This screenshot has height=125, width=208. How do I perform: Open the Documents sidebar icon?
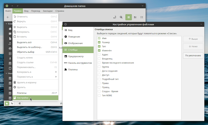click(10, 38)
